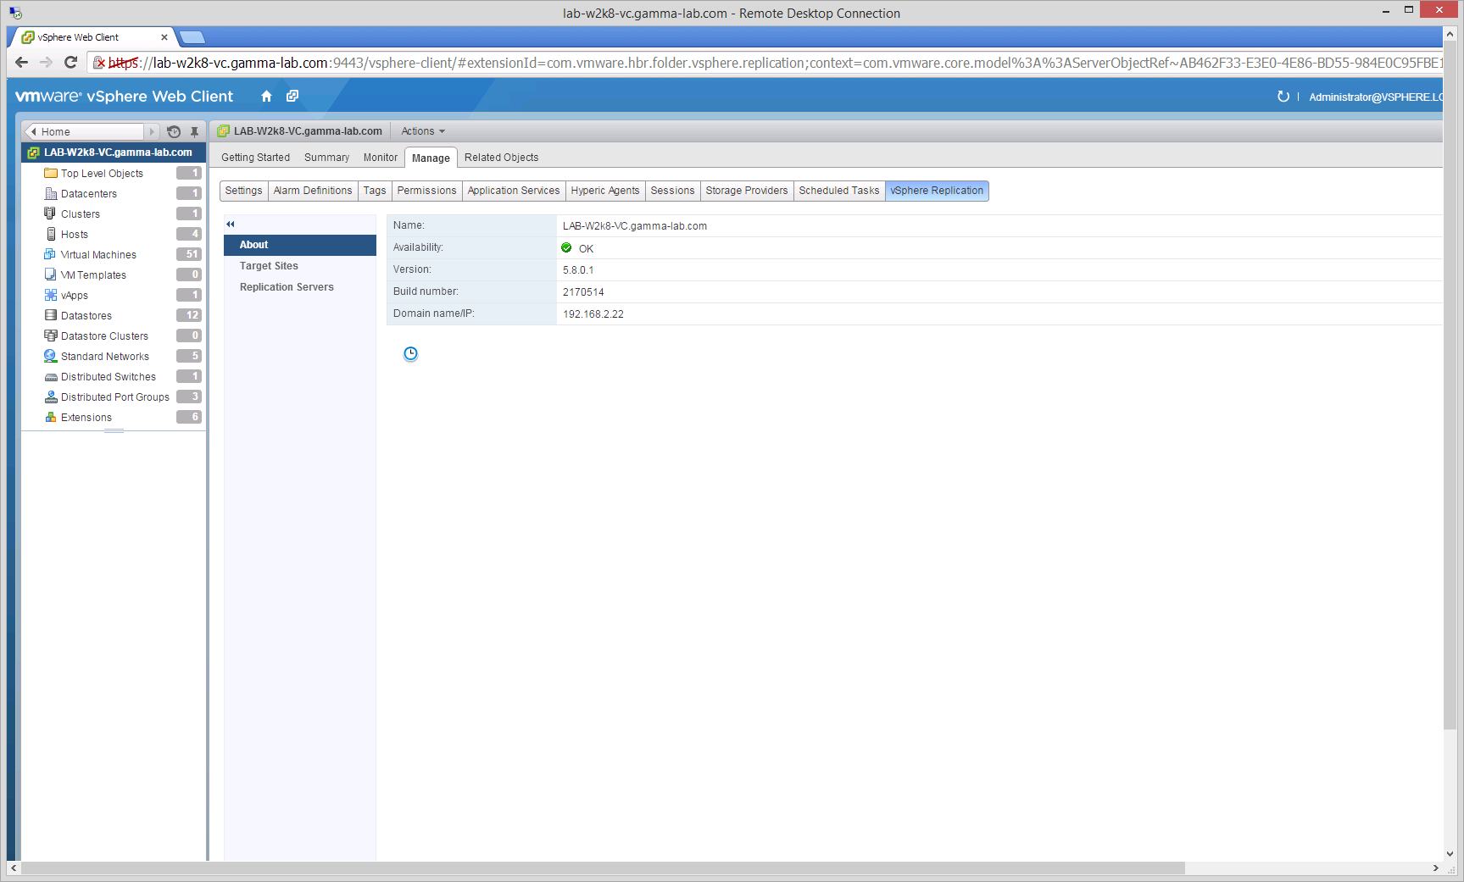Select the Storage Providers sub-tab
The height and width of the screenshot is (882, 1464).
pyautogui.click(x=746, y=191)
